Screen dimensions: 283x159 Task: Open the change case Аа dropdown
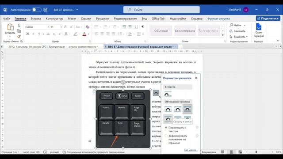pos(79,27)
